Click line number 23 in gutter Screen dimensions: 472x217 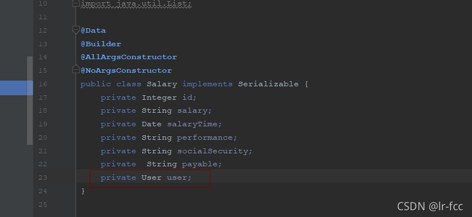coord(43,178)
